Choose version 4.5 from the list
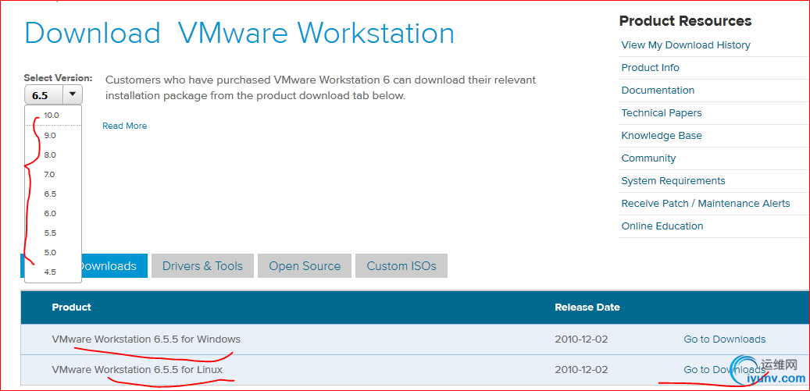Screen dimensions: 810x391 coord(50,272)
